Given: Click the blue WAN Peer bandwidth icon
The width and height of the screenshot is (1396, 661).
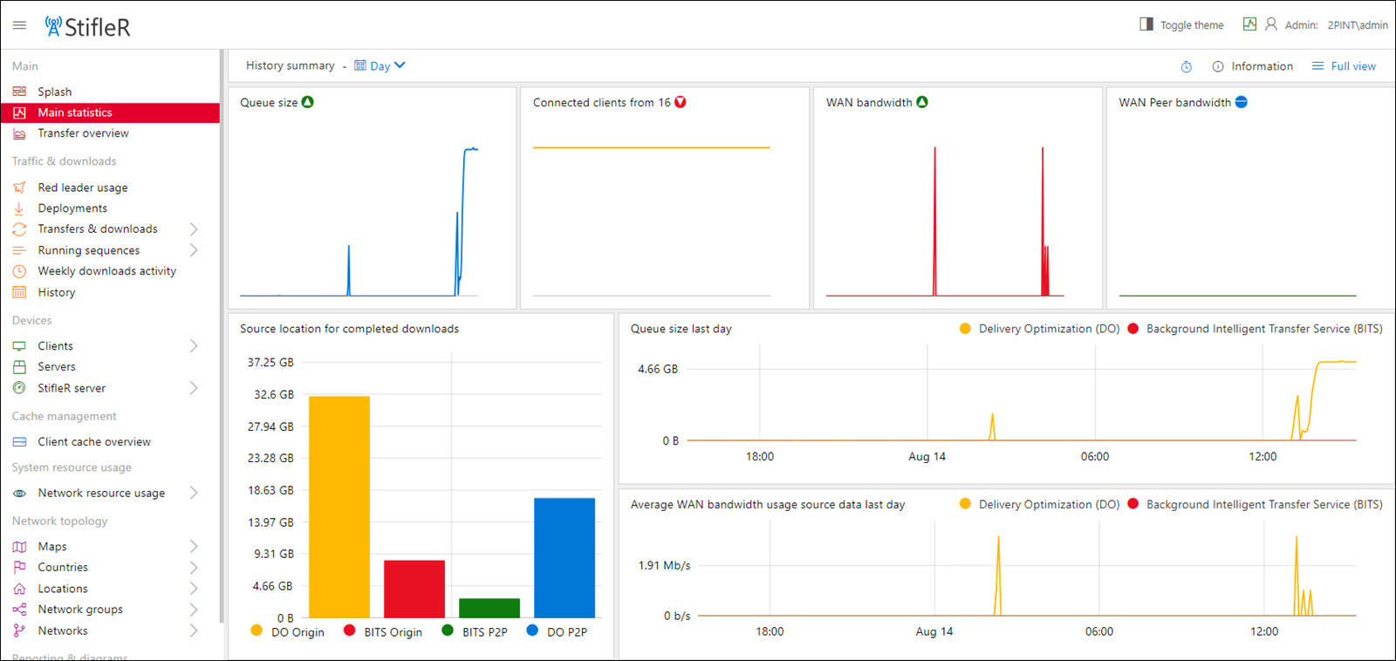Looking at the screenshot, I should click(x=1241, y=102).
